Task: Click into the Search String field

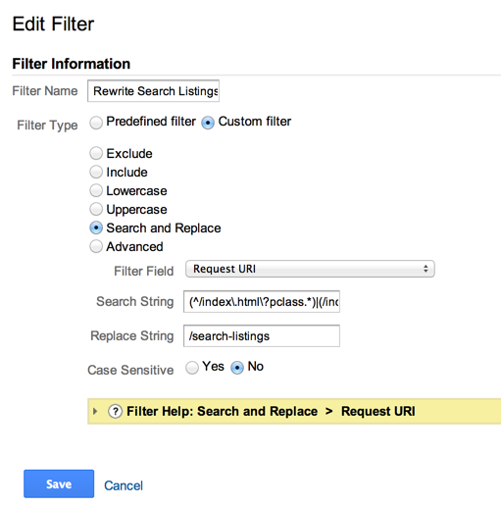Action: pos(262,301)
